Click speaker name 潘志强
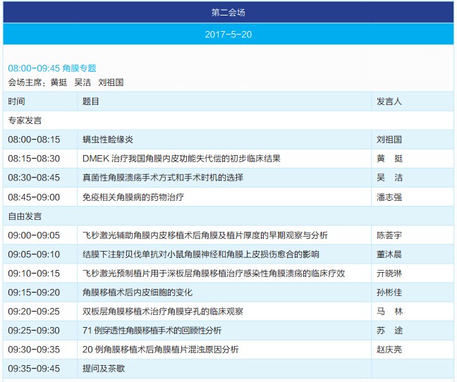Viewport: 457px width, 382px height. [389, 197]
